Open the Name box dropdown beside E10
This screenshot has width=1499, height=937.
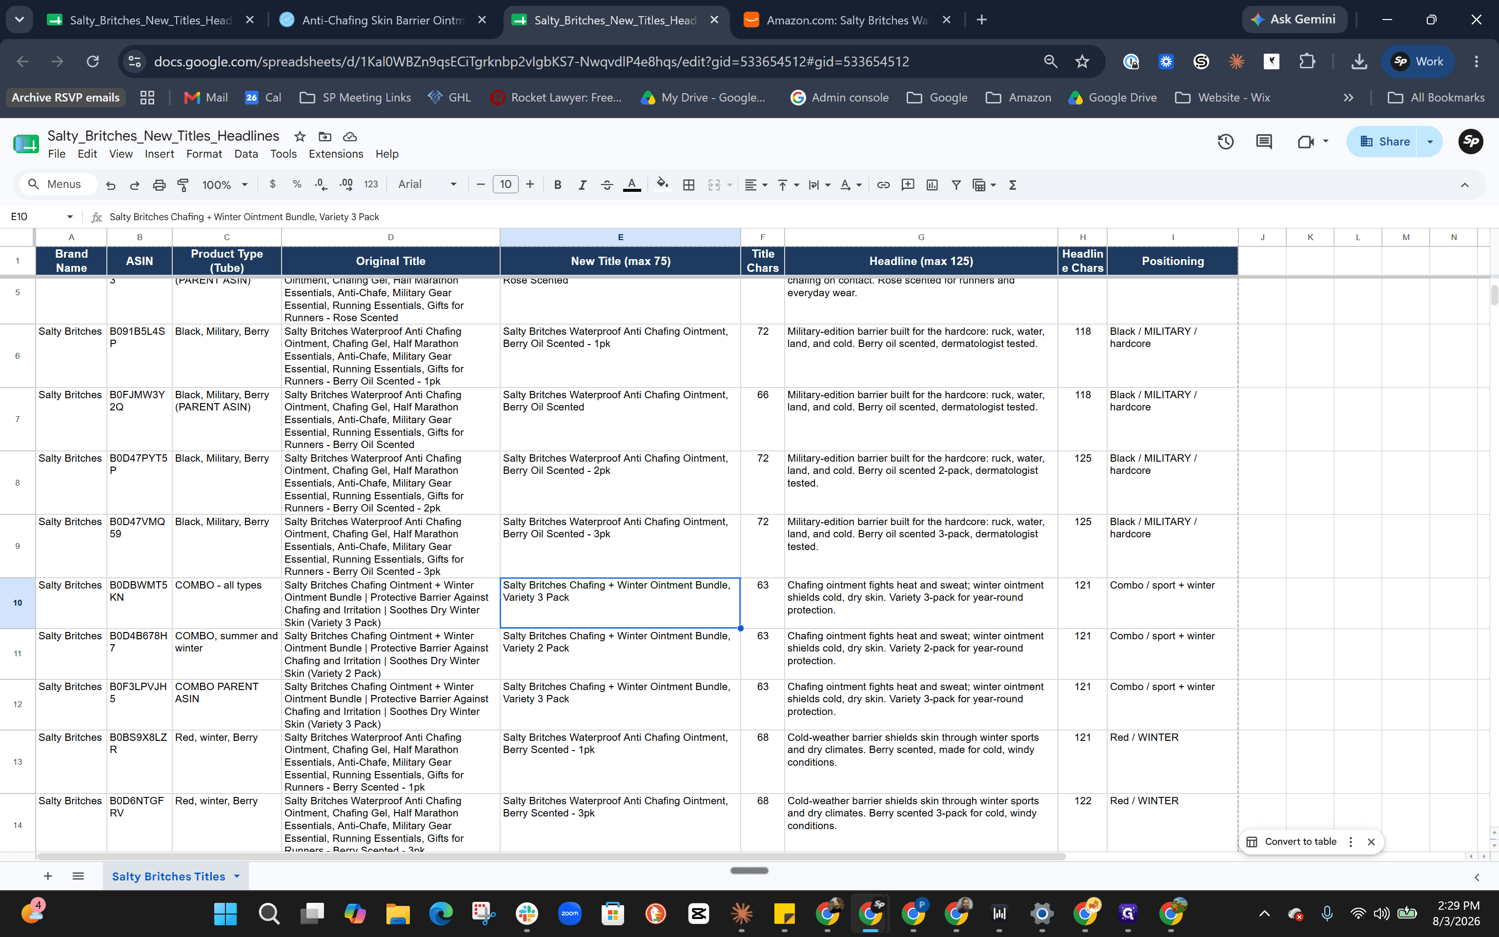point(69,217)
